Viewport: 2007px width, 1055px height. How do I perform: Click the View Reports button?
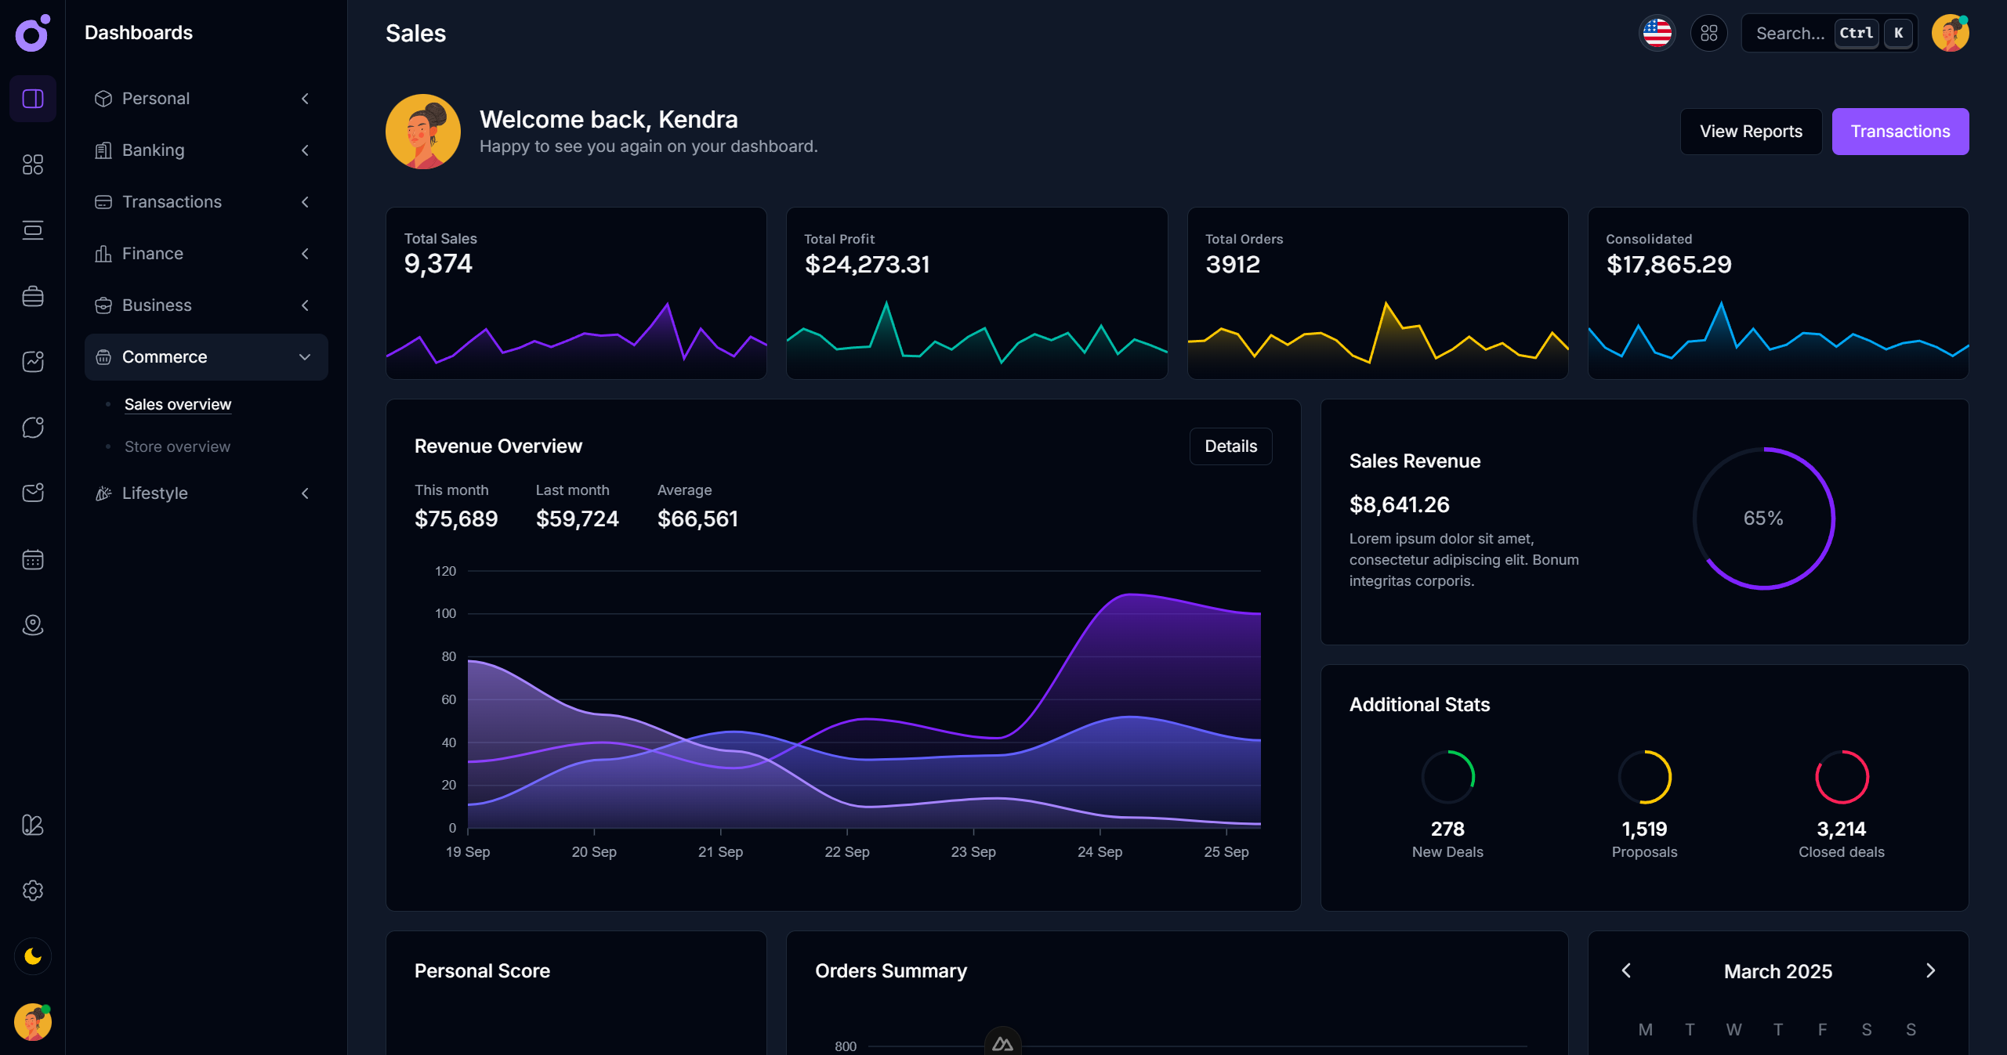pyautogui.click(x=1750, y=131)
